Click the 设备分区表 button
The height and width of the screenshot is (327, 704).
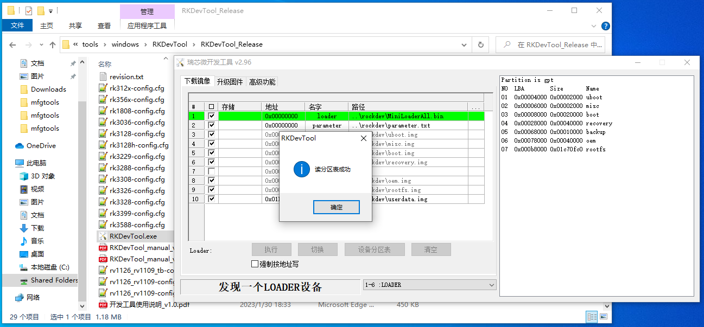pyautogui.click(x=374, y=249)
